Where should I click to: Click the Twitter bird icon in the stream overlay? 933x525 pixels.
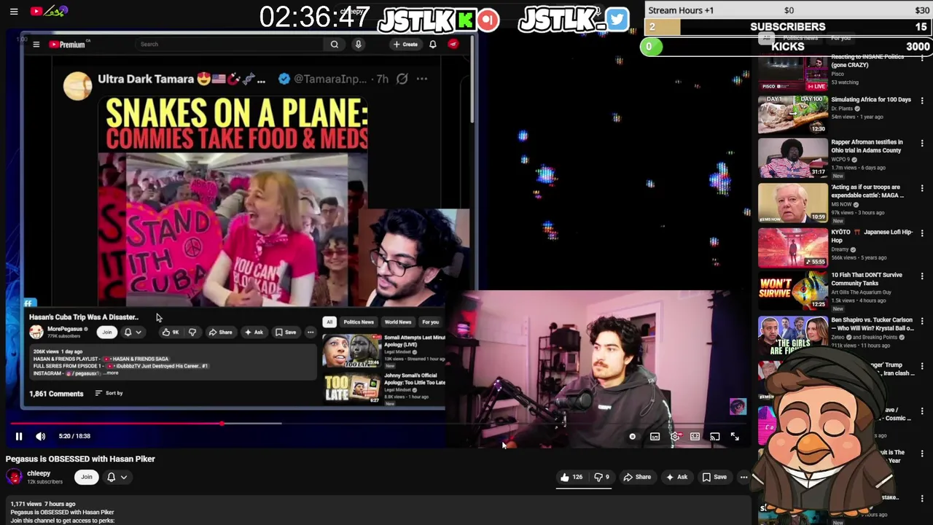point(617,19)
